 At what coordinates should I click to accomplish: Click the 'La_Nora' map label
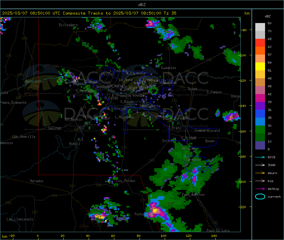coord(126,80)
